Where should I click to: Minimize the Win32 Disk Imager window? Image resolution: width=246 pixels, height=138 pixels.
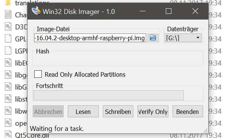point(142,11)
